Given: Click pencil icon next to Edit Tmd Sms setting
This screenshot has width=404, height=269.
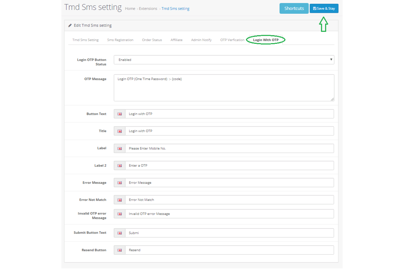Looking at the screenshot, I should pyautogui.click(x=70, y=25).
